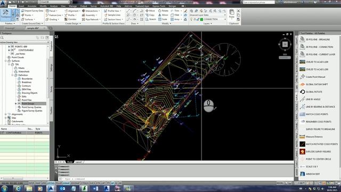Select the Breaklines tree item

point(27,82)
